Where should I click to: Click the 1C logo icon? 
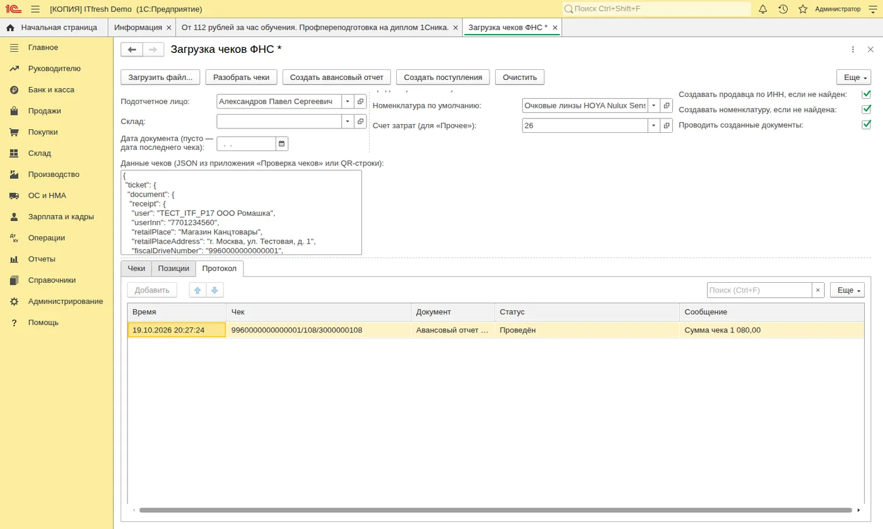13,9
